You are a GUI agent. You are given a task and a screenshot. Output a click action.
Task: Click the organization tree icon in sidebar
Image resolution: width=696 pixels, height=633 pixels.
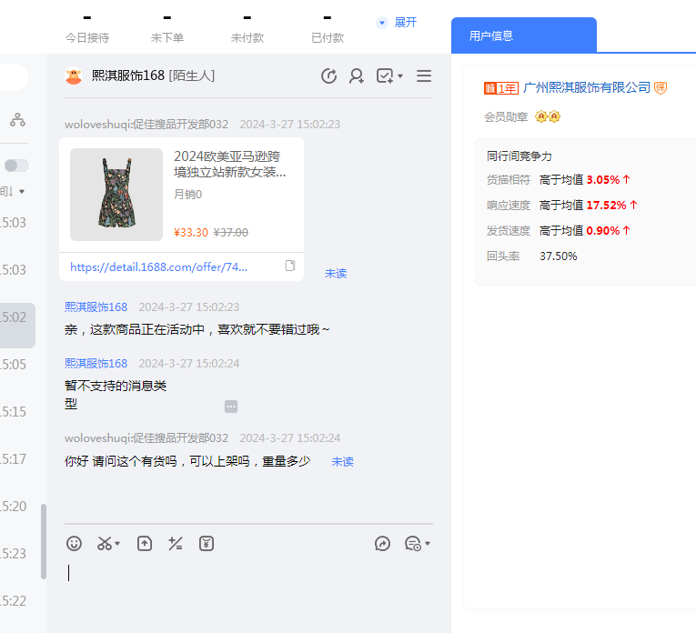pyautogui.click(x=17, y=119)
